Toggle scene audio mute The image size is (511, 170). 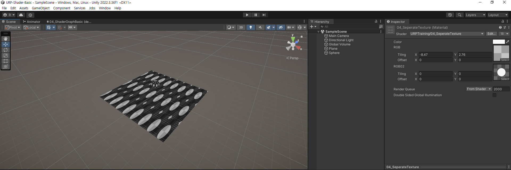click(260, 27)
